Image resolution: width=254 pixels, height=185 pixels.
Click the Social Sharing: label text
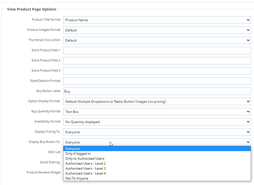50,162
